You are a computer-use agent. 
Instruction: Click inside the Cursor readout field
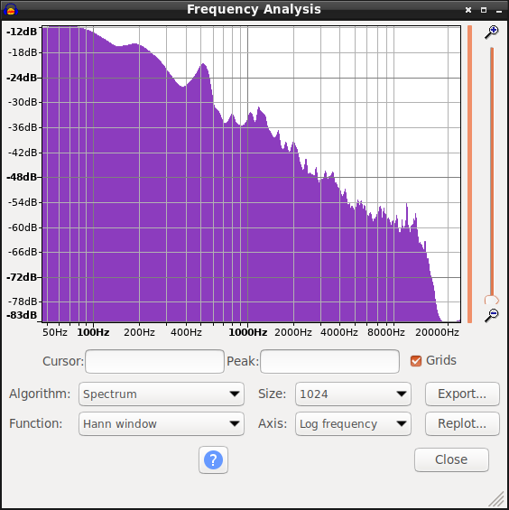click(155, 361)
